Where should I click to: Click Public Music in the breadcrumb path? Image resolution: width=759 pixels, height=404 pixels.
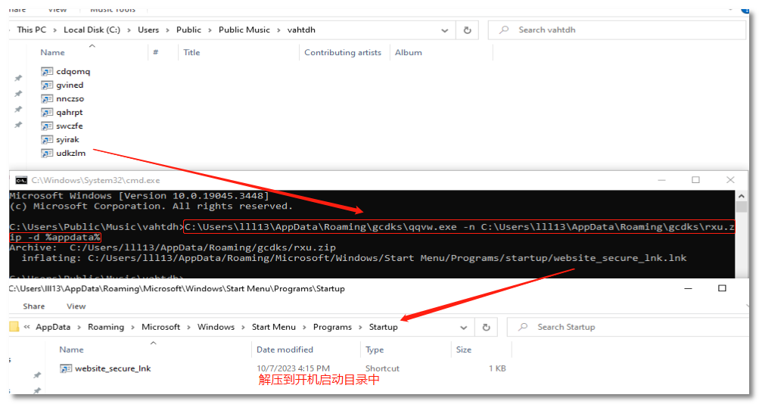pyautogui.click(x=244, y=30)
